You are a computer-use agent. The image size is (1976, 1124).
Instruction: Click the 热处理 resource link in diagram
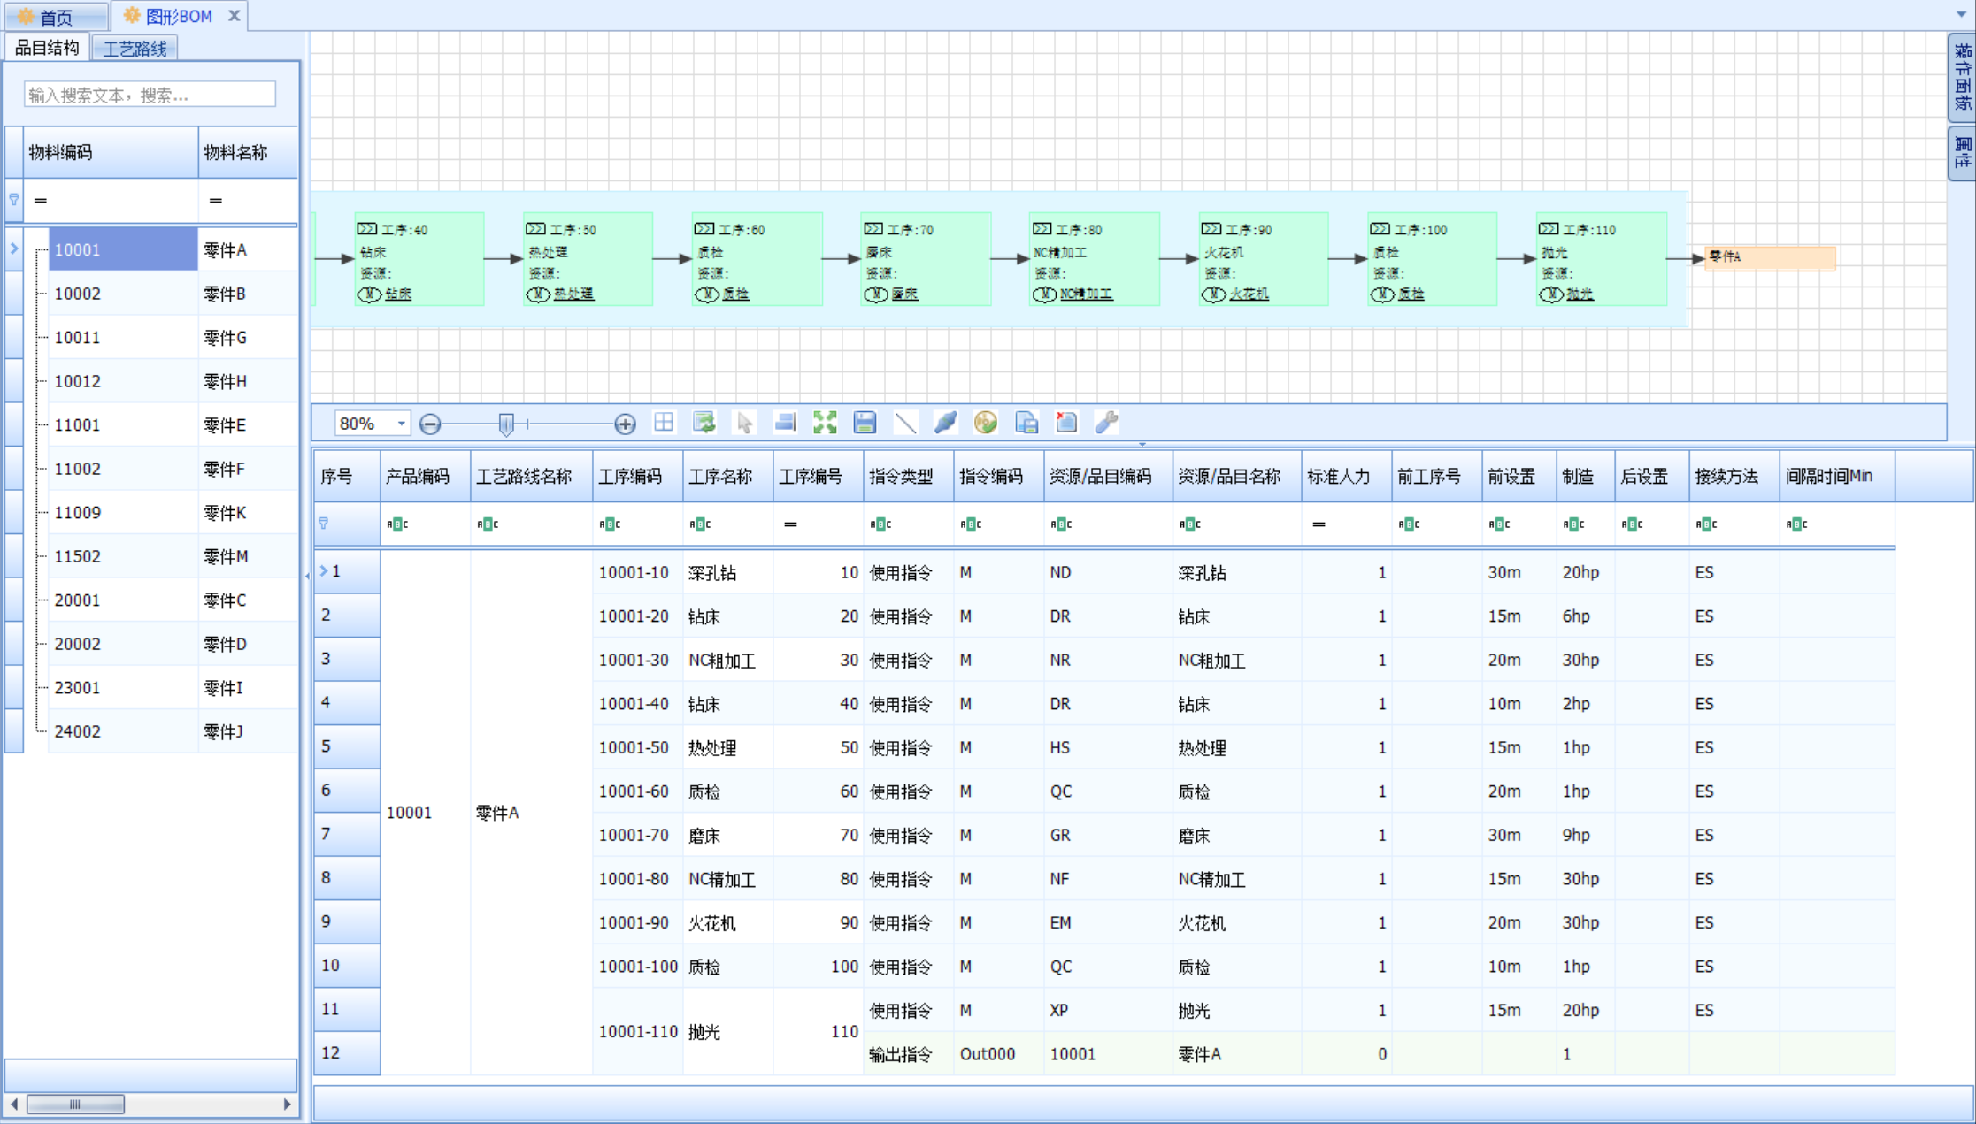pos(573,294)
